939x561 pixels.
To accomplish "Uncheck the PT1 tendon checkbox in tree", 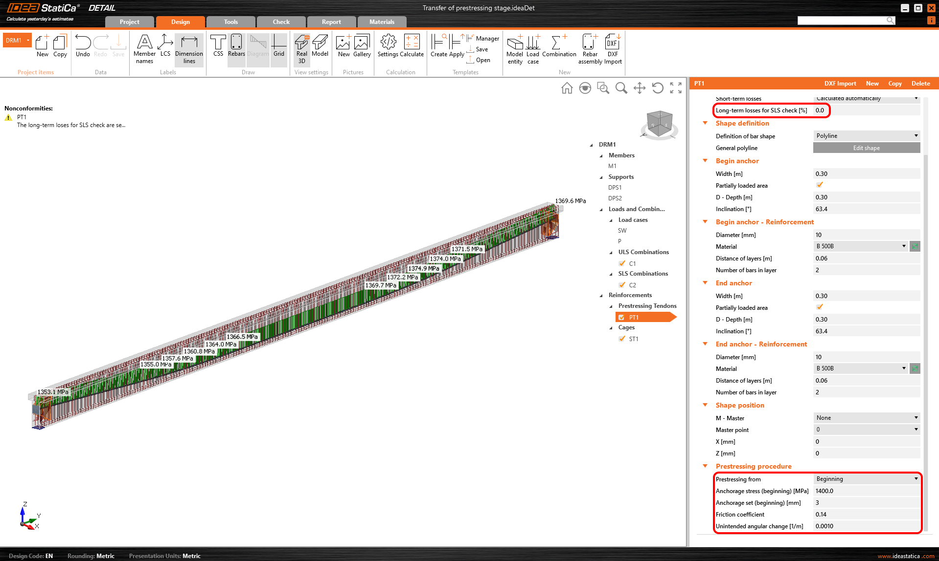I will coord(621,318).
